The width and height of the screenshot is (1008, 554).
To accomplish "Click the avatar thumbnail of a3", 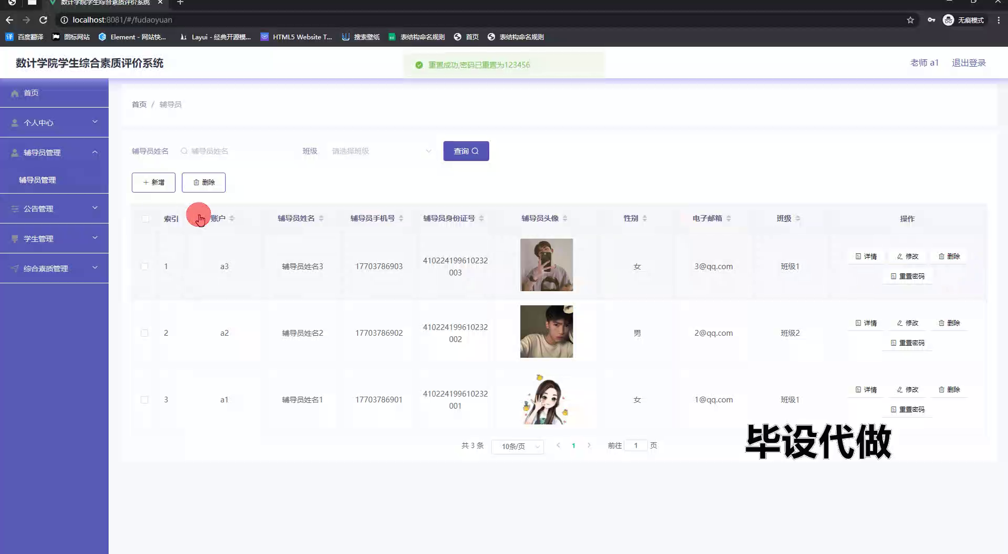I will (x=547, y=265).
